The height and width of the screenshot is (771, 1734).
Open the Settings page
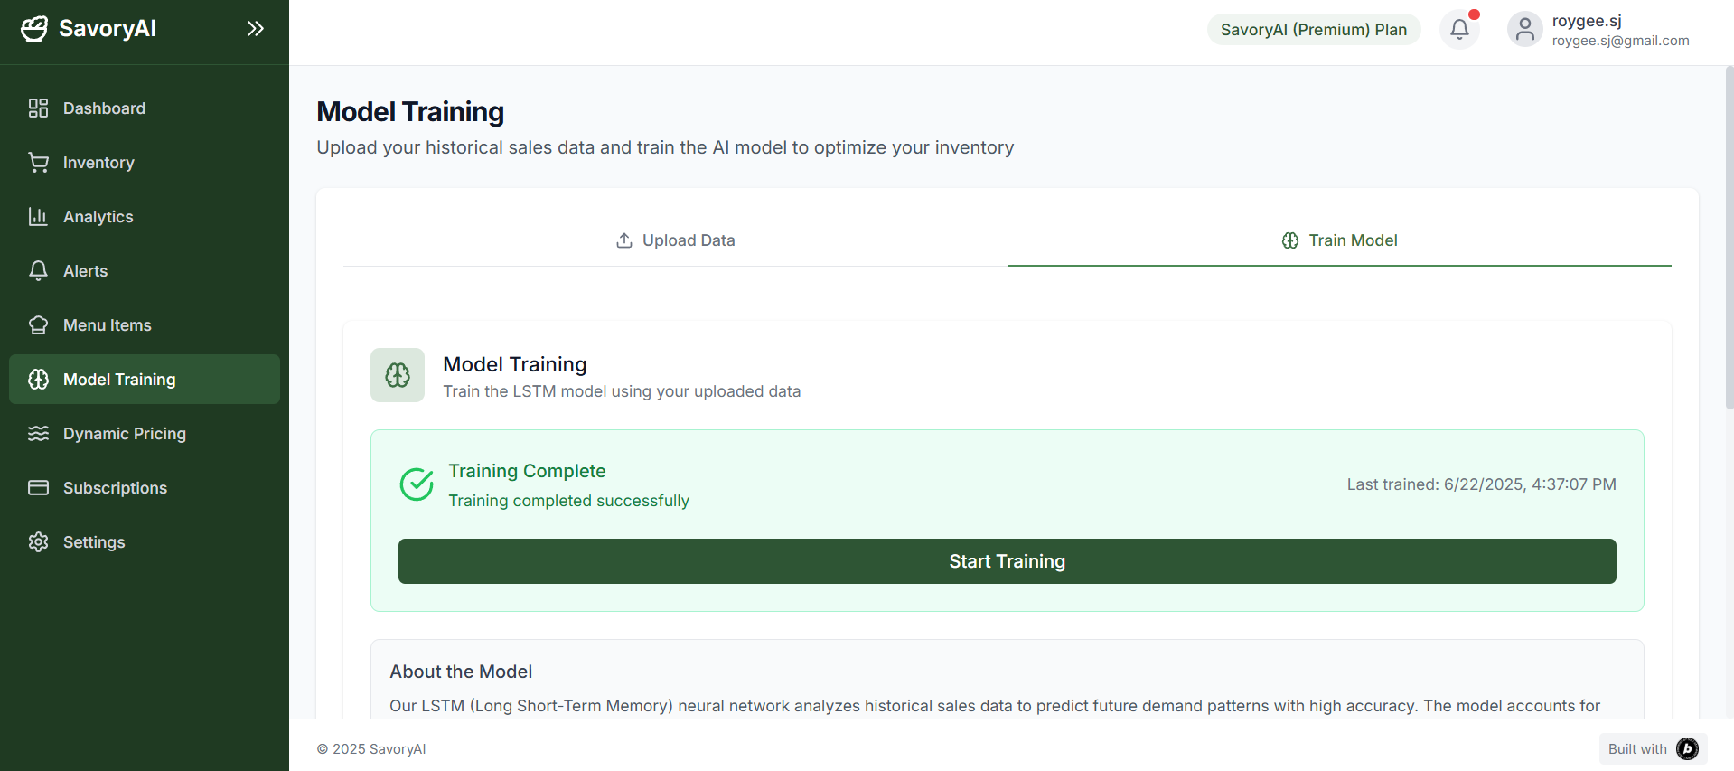(x=145, y=542)
